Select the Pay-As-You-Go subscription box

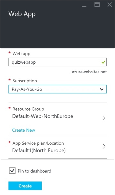[x=58, y=89]
